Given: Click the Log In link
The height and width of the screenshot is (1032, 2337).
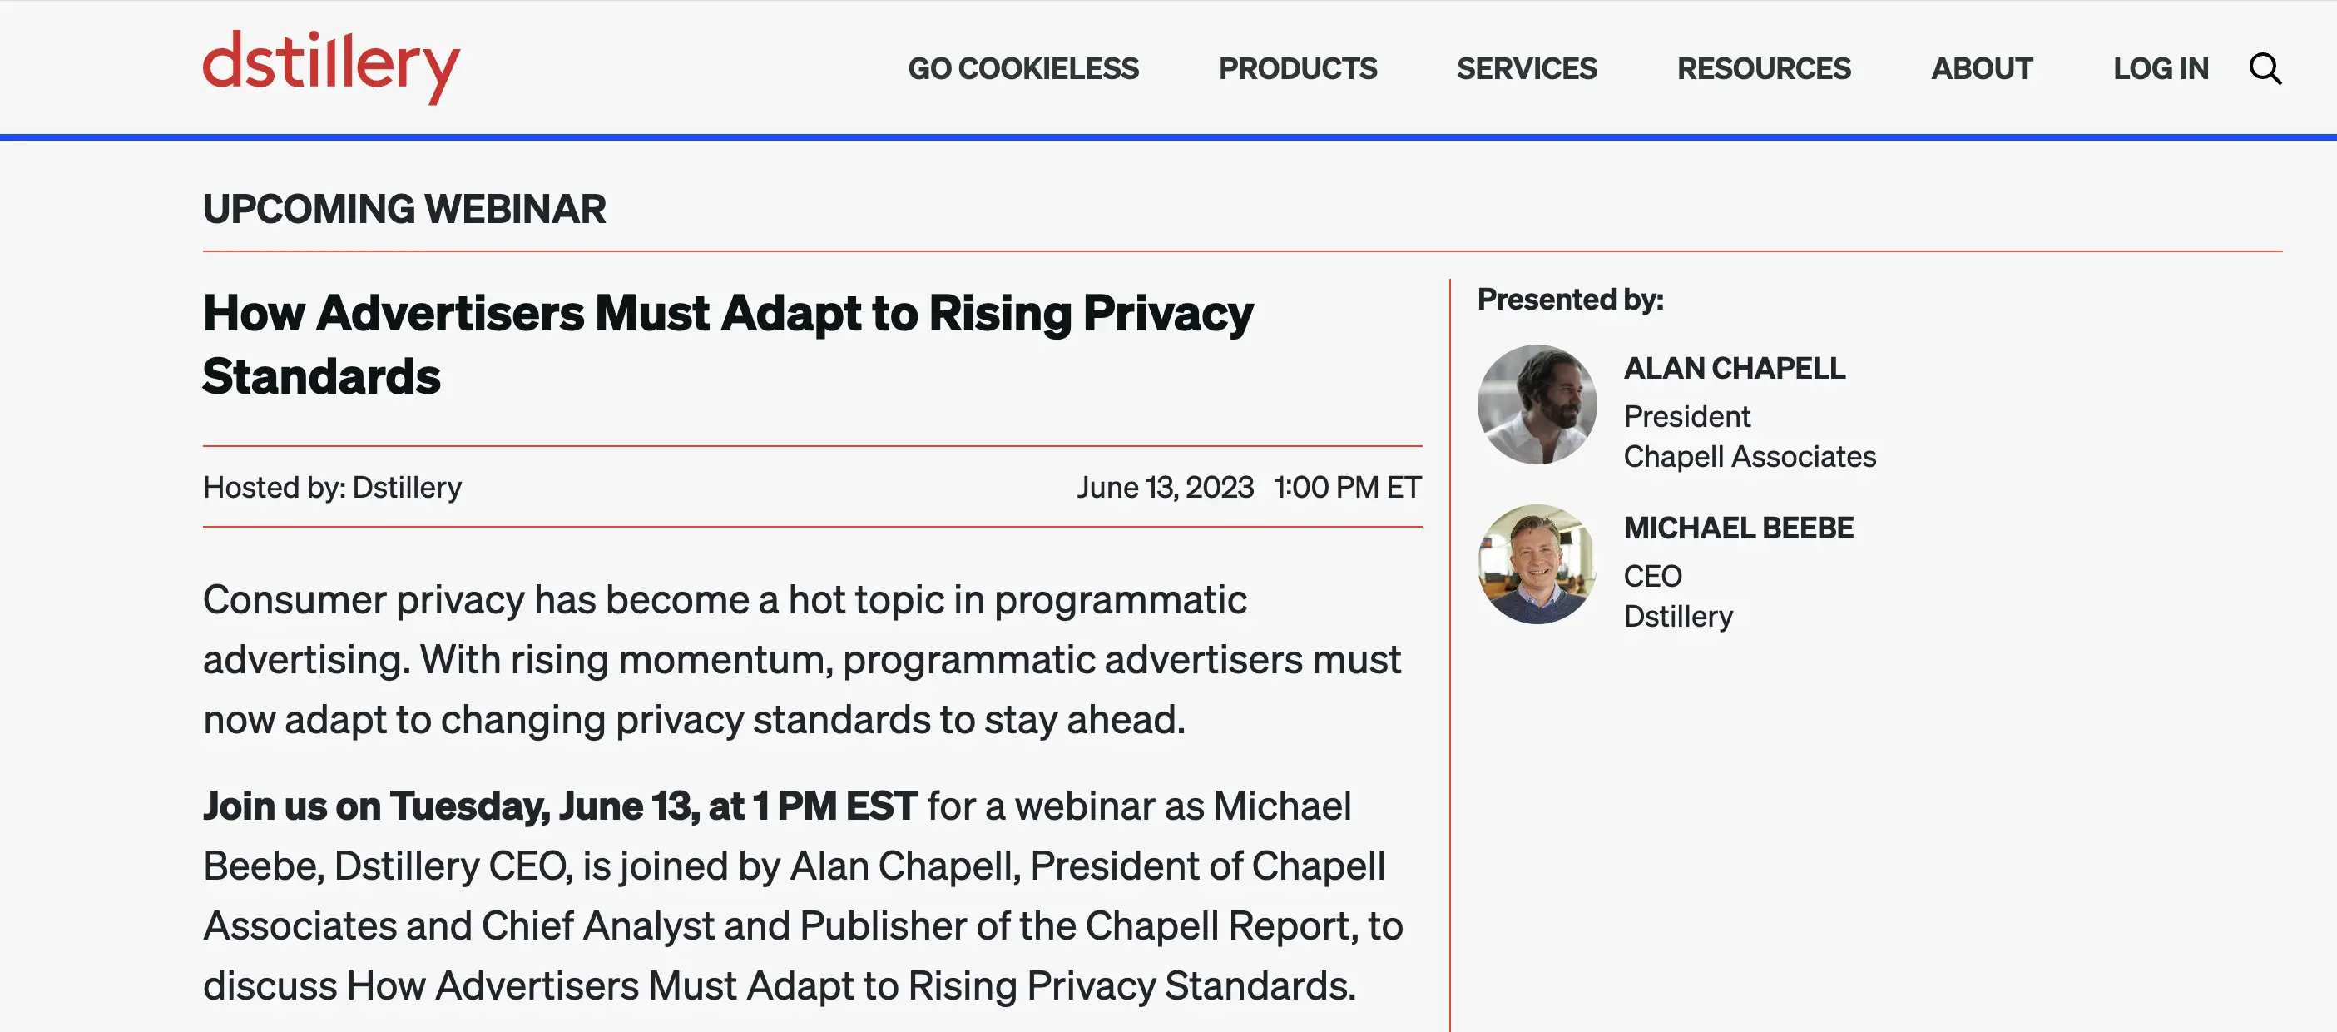Looking at the screenshot, I should click(2160, 69).
